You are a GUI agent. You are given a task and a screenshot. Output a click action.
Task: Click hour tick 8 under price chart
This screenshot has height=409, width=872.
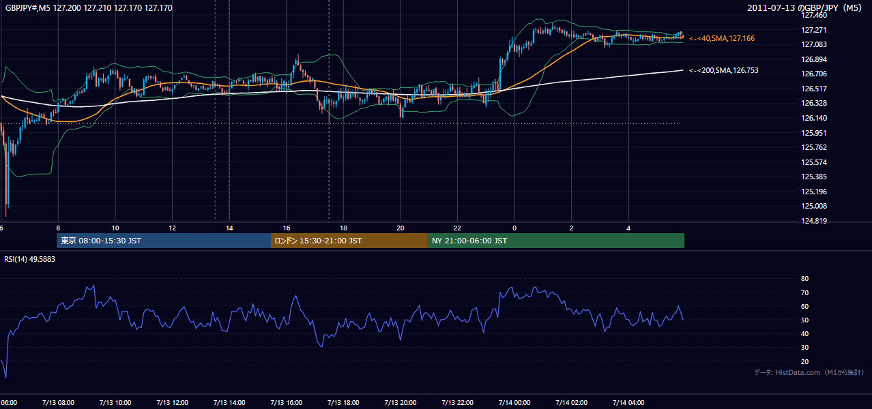point(58,228)
